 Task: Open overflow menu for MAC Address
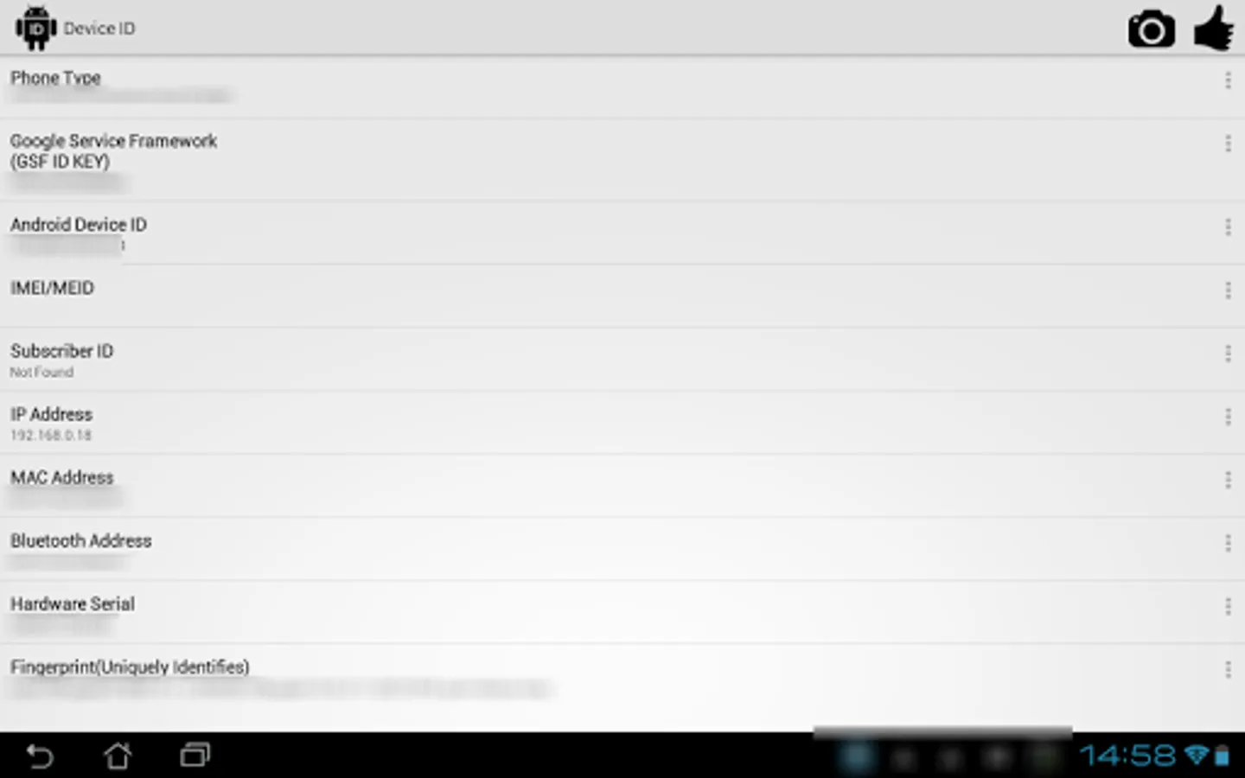(1228, 480)
